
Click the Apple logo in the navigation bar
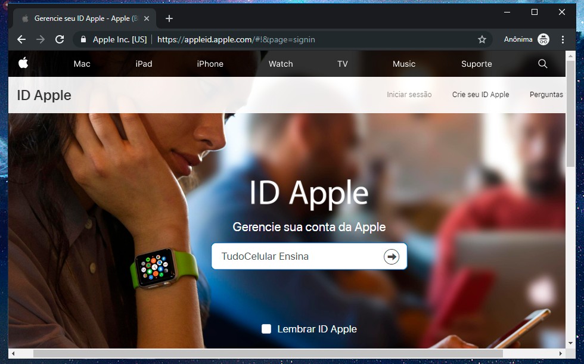[23, 63]
